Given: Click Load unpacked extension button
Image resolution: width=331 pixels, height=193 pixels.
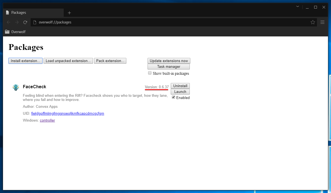Looking at the screenshot, I should tap(68, 61).
